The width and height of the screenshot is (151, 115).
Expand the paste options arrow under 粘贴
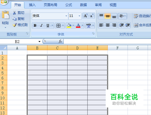[x=5, y=27]
